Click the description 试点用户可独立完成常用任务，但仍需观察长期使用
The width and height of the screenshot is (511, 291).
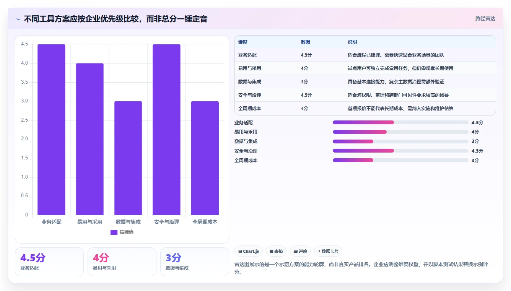pos(400,68)
